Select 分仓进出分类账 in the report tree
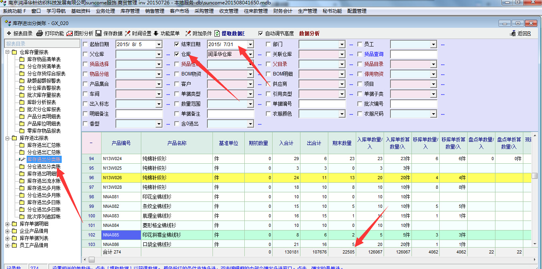Screen dimensions: 542x269 44,166
